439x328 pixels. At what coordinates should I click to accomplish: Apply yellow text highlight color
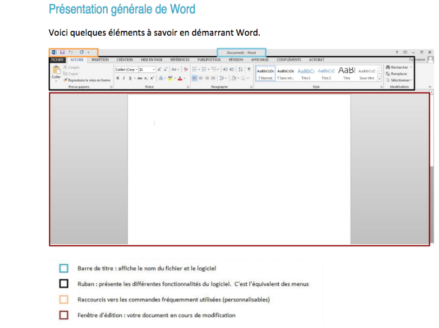[170, 78]
